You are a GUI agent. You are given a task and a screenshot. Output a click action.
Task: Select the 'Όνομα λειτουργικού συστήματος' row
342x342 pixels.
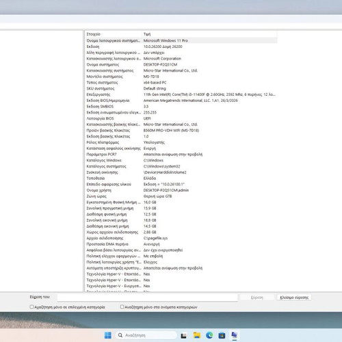click(181, 40)
